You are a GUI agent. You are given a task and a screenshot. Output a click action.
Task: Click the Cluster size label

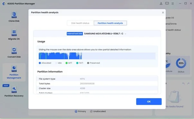45,88
